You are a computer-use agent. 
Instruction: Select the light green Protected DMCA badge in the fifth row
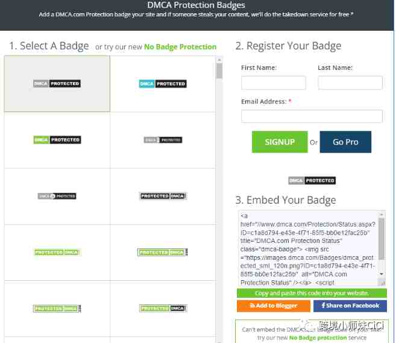(57, 309)
